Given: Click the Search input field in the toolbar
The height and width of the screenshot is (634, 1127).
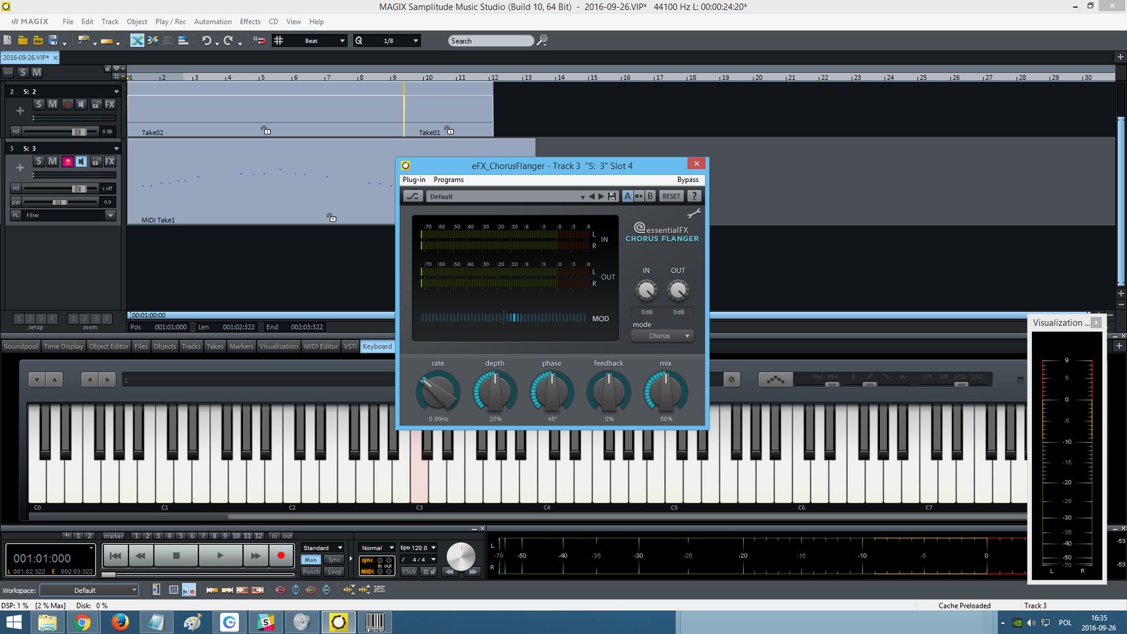Looking at the screenshot, I should [491, 41].
